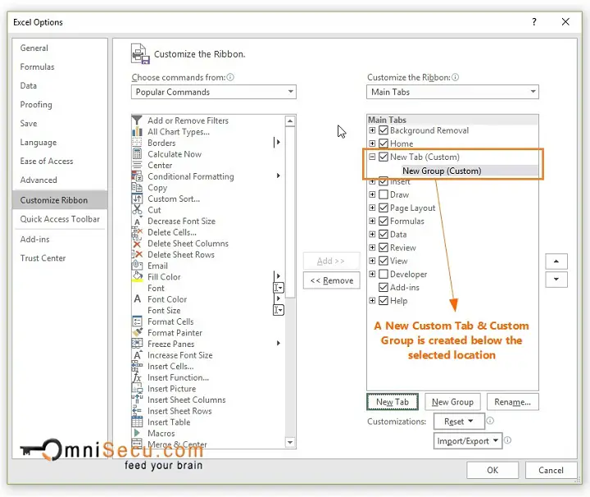590x497 pixels.
Task: Click the Insert Function fx icon
Action: [x=137, y=377]
